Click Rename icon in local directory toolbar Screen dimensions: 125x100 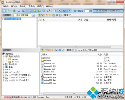pyautogui.click(x=52, y=50)
